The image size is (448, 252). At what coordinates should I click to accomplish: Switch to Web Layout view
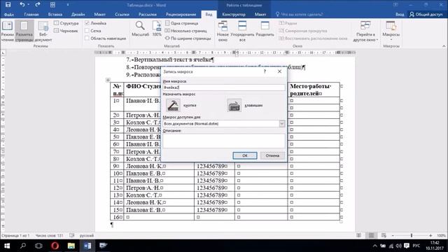43,31
